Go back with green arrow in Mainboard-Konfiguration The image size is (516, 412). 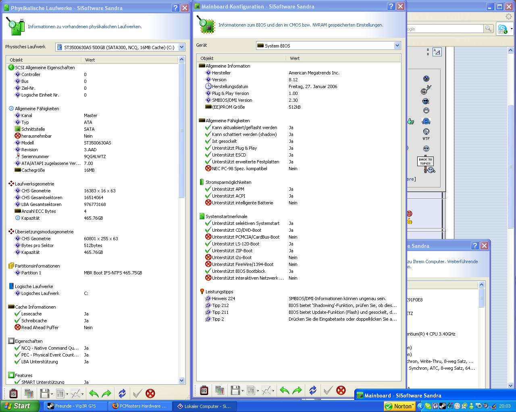pos(285,390)
